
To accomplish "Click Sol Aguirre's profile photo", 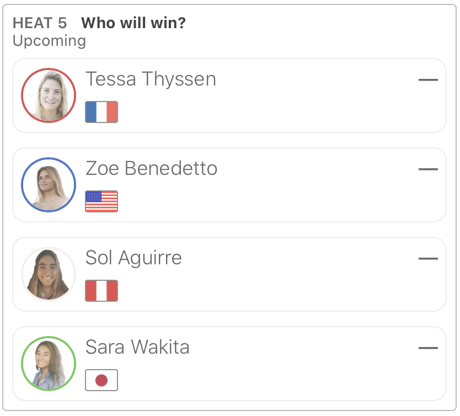I will click(x=49, y=274).
